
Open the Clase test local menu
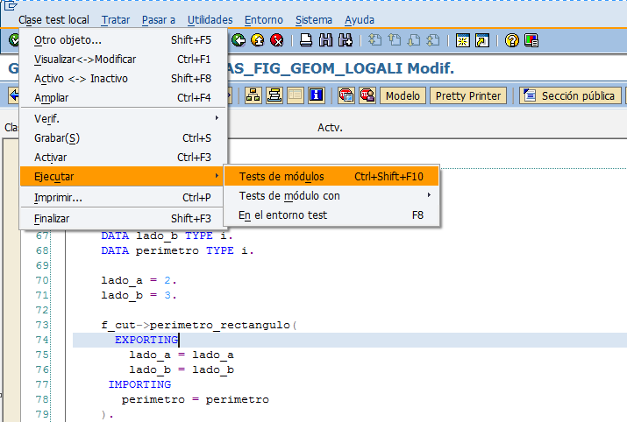53,20
